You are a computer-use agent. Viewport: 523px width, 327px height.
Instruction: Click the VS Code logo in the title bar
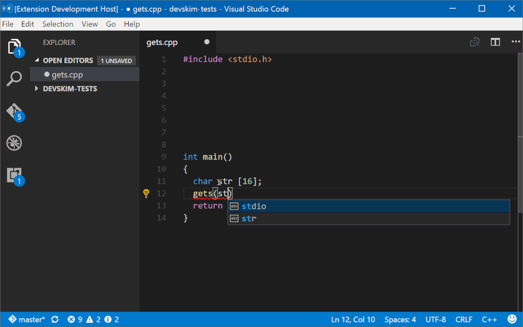click(7, 9)
